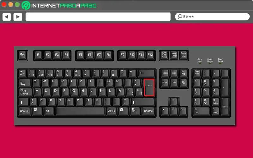
Task: Click the numpad Intro key
Action: coord(225,106)
